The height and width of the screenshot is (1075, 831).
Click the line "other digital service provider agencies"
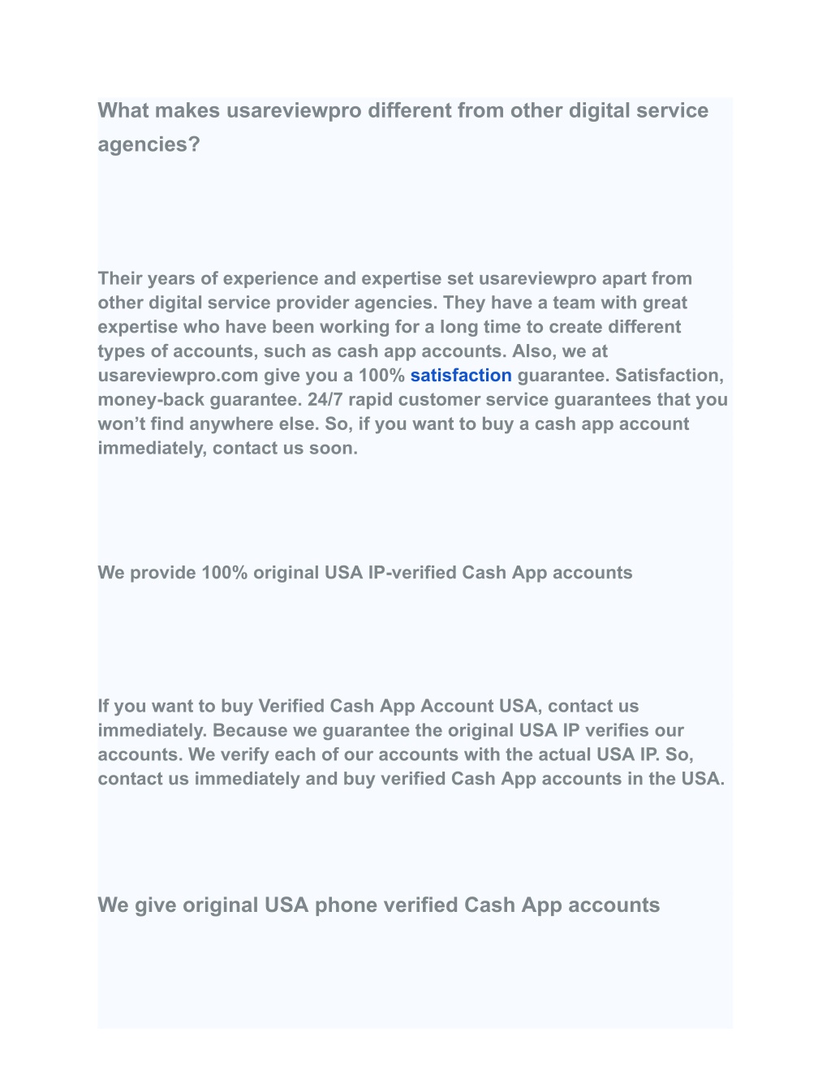point(392,303)
